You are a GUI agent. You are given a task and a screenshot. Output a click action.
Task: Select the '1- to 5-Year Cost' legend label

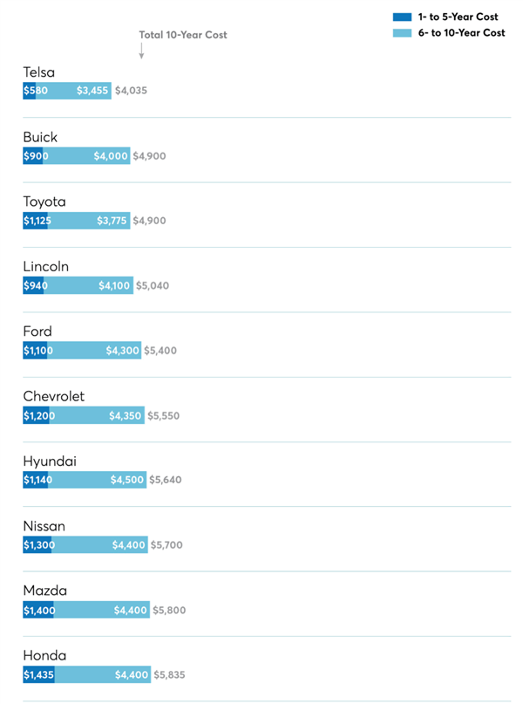(x=459, y=17)
